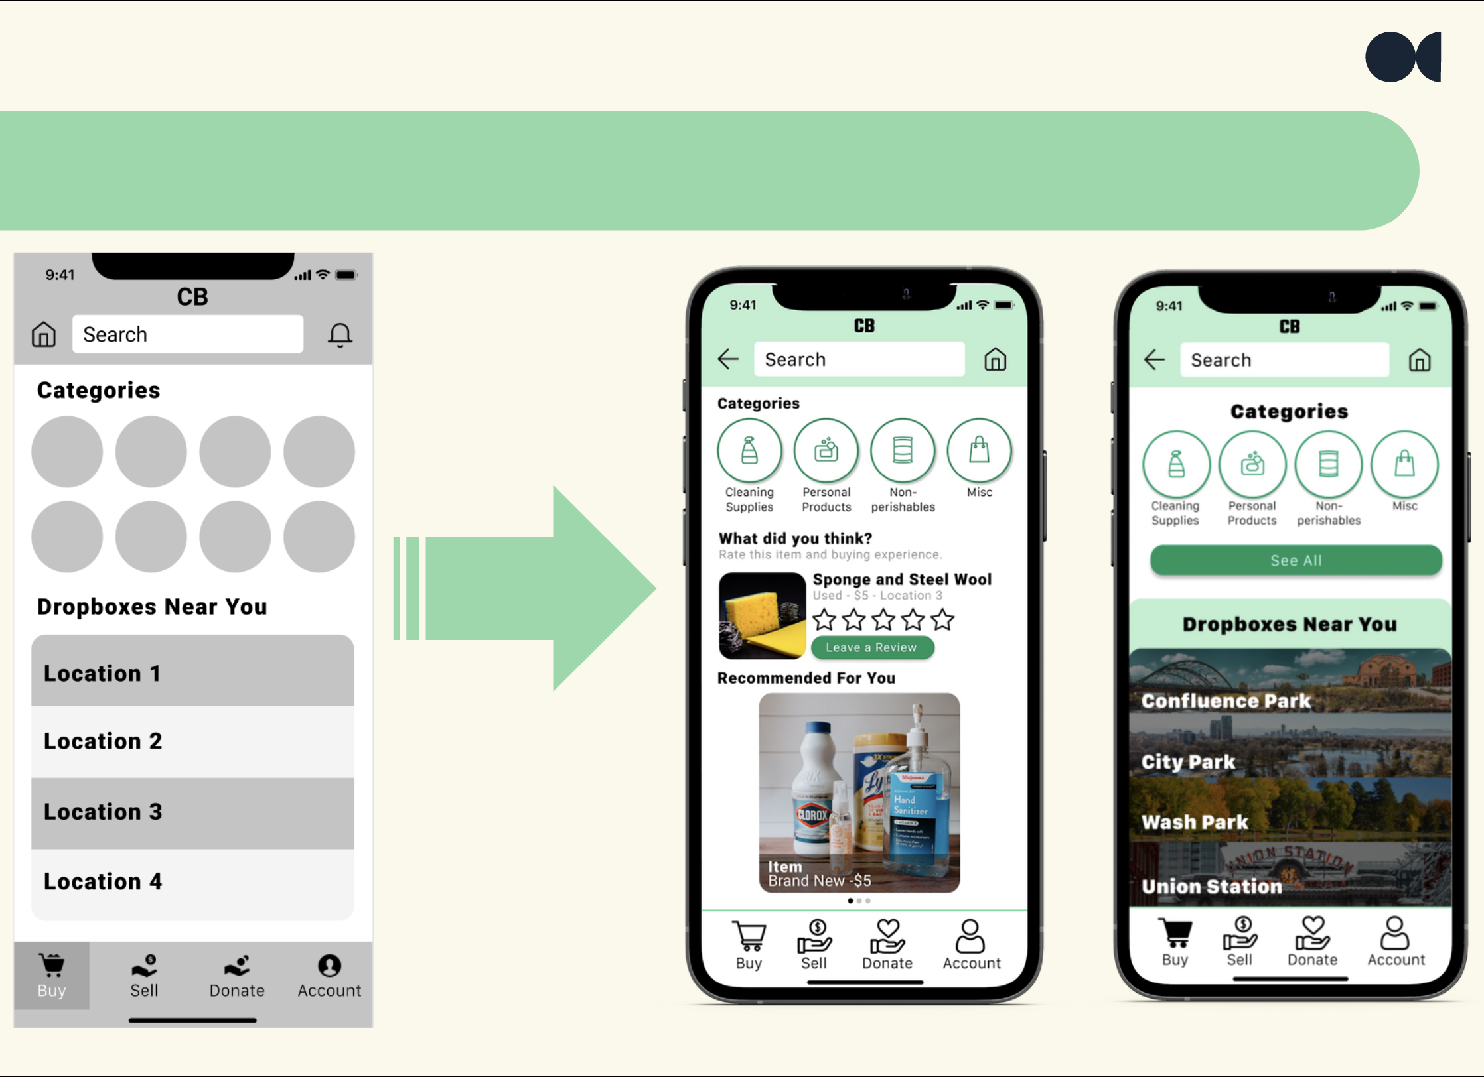Tap the Recommended For You product thumbnail
1484x1077 pixels.
pyautogui.click(x=858, y=794)
